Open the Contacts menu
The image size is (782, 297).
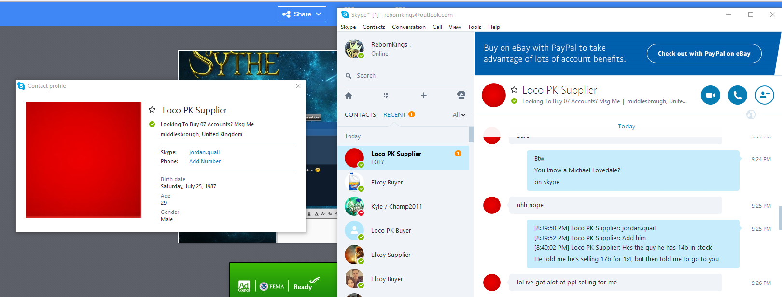374,27
